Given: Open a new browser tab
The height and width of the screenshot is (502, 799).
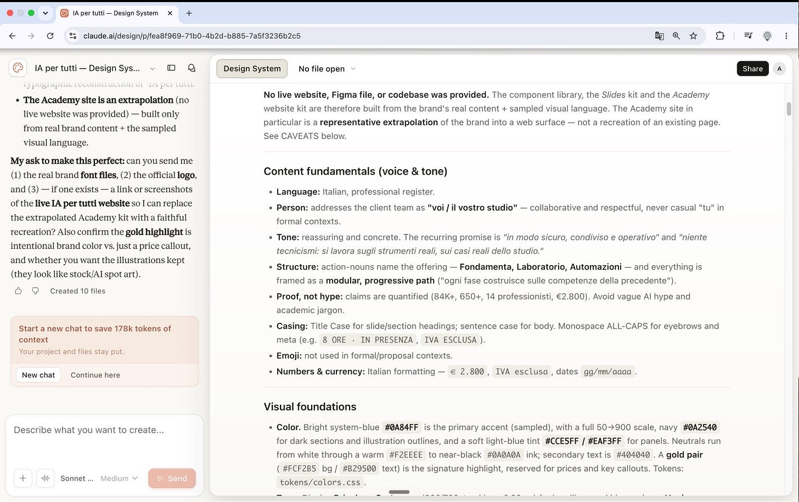Looking at the screenshot, I should tap(189, 13).
